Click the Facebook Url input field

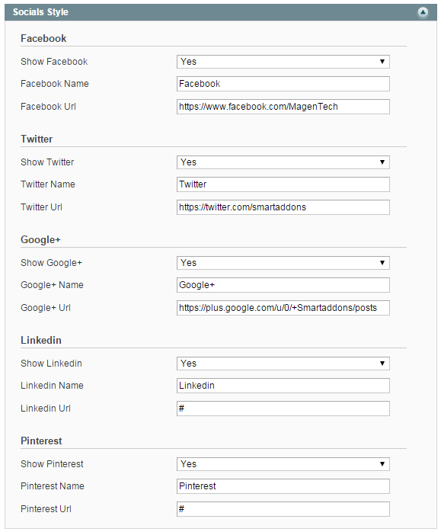click(x=283, y=107)
